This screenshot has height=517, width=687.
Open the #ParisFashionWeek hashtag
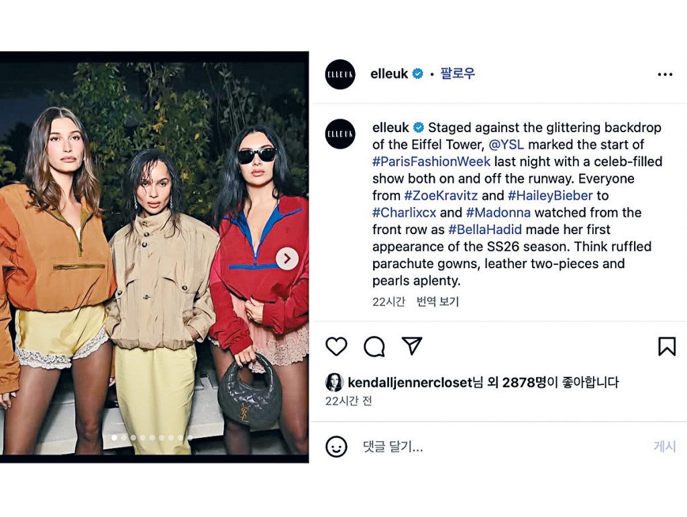(x=431, y=162)
